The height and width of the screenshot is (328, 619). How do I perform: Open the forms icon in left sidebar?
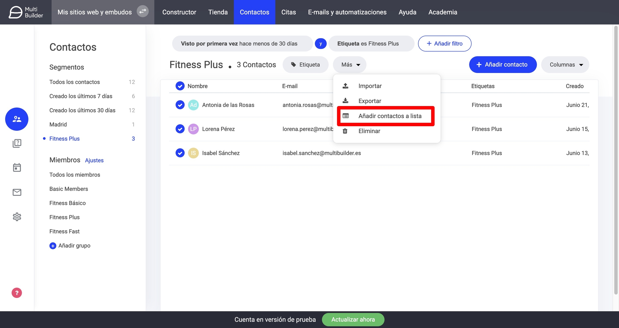[x=17, y=143]
